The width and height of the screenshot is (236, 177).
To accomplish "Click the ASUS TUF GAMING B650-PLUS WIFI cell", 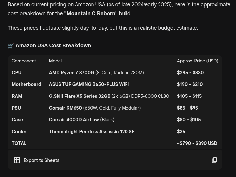I will [x=89, y=84].
